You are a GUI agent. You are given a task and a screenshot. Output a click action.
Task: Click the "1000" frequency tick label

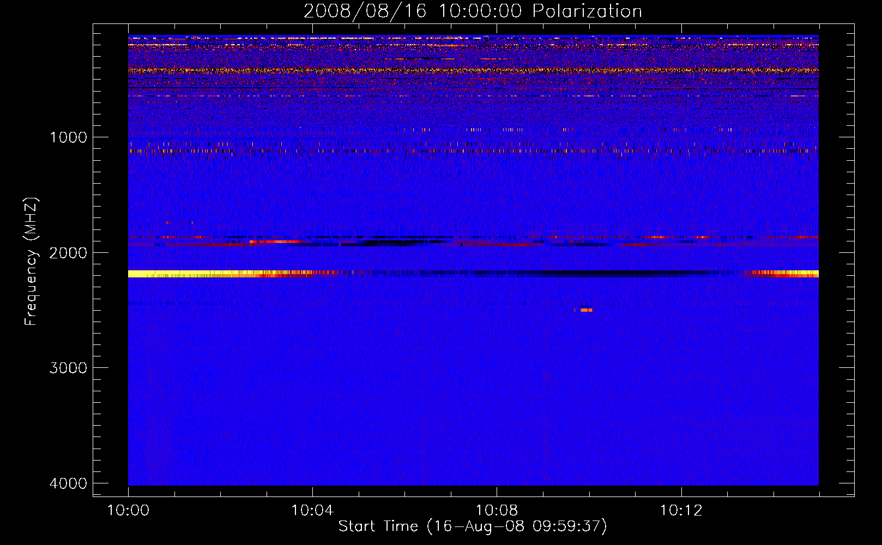68,137
